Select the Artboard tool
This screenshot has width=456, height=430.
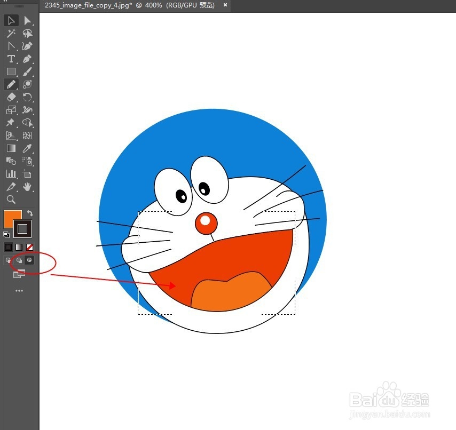(27, 174)
